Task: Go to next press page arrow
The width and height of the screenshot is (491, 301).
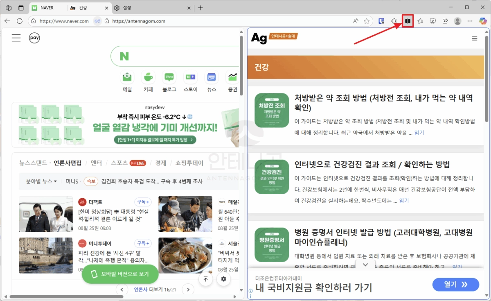Action: 188,290
